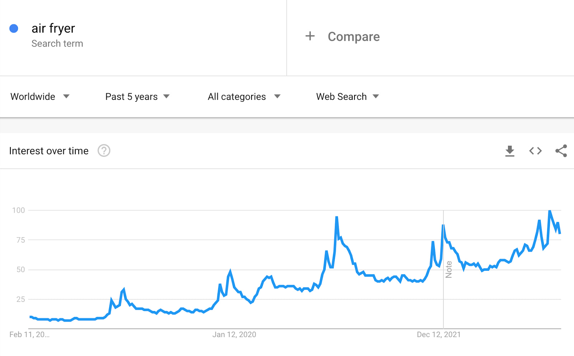
Task: Click the help icon beside Interest over time
Action: (104, 151)
